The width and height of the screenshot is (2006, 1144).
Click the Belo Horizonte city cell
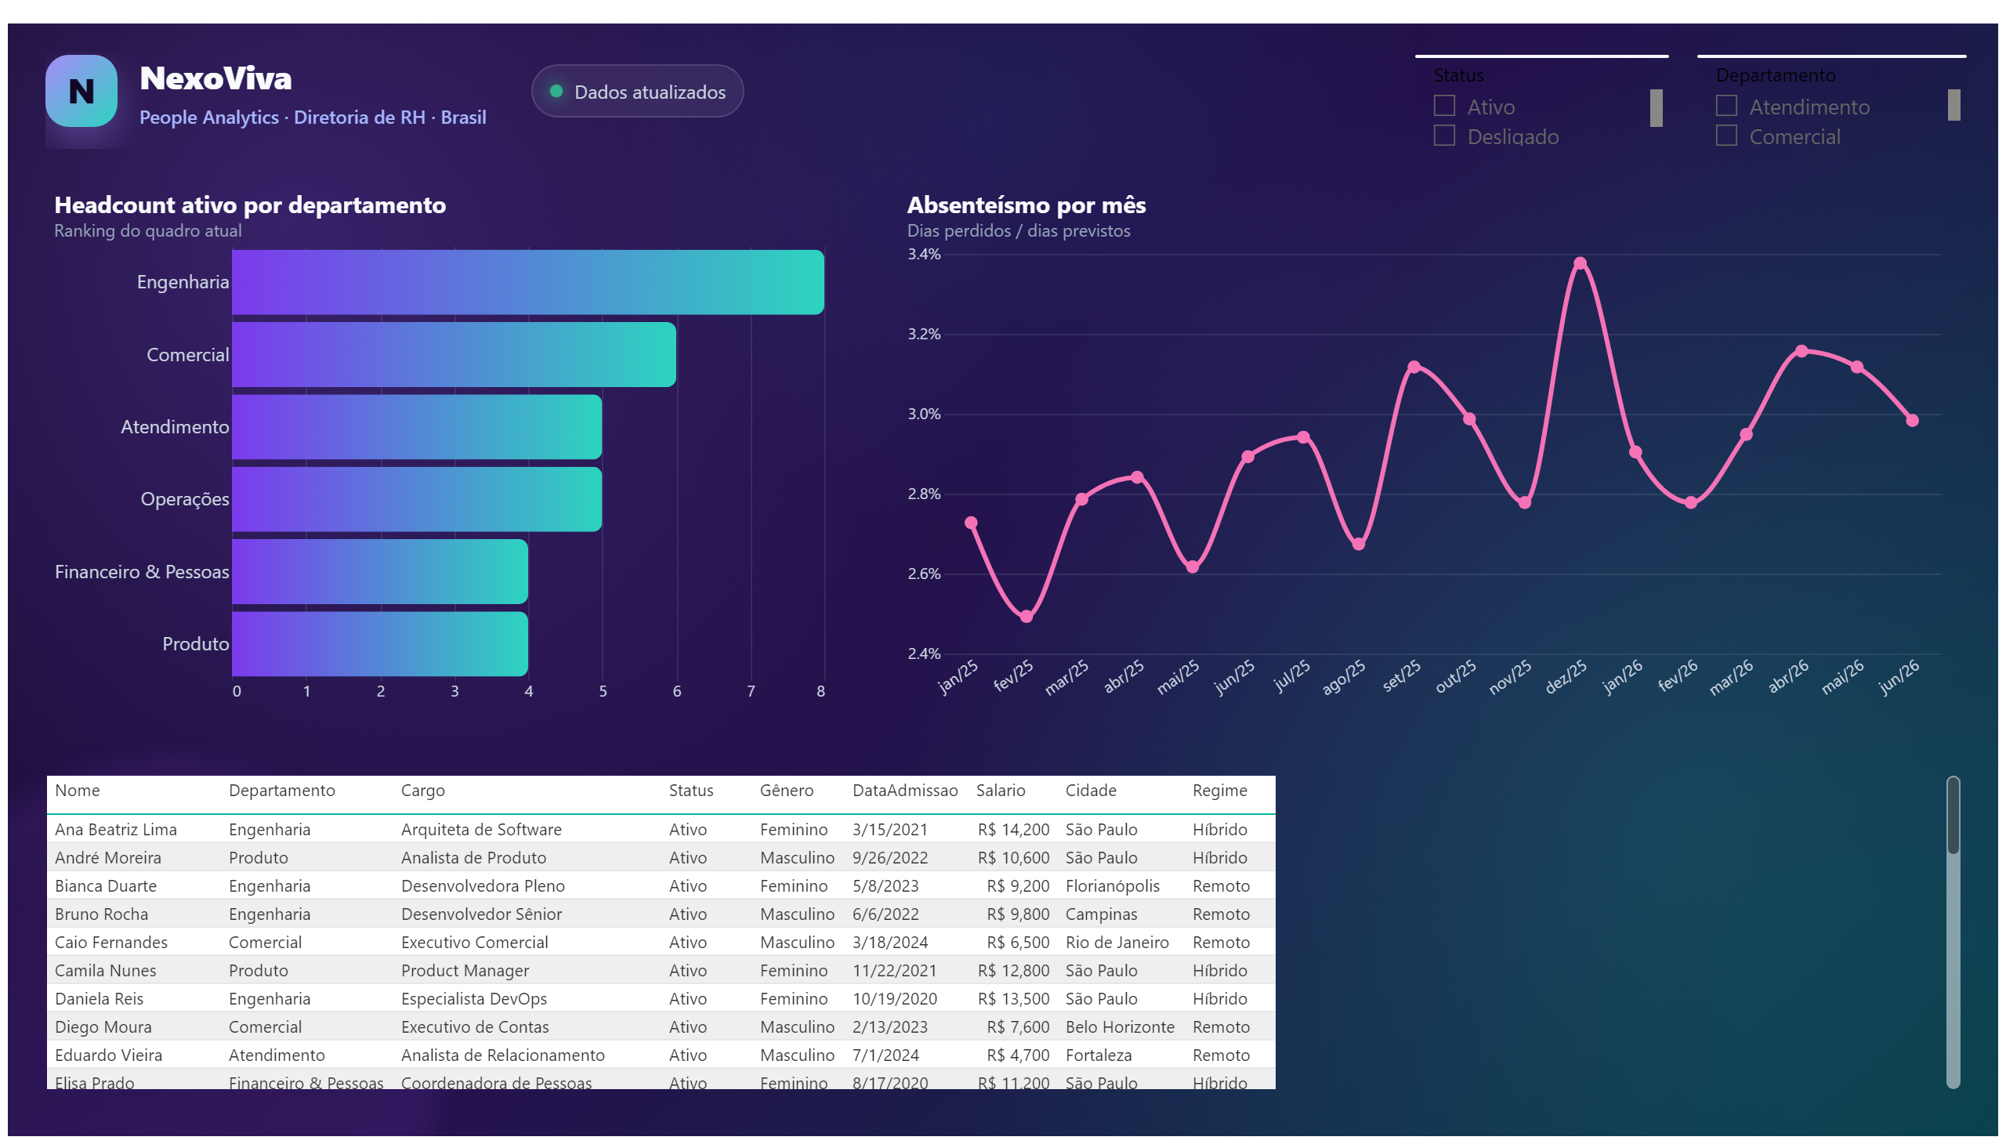pos(1120,1027)
